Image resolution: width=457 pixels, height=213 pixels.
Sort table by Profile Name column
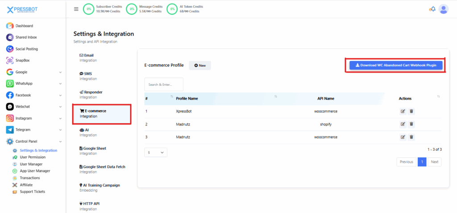[187, 98]
